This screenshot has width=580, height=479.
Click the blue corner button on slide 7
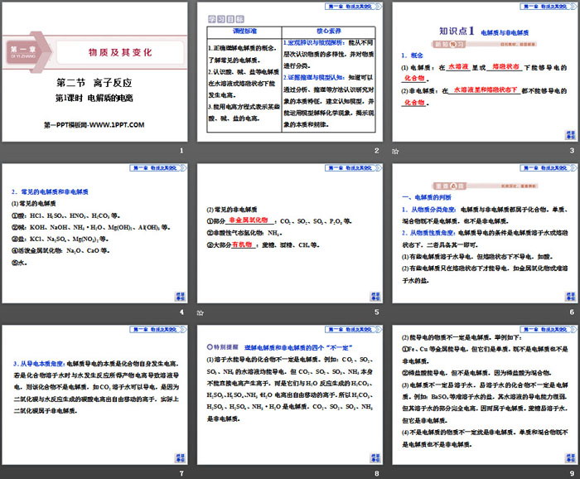(180, 457)
